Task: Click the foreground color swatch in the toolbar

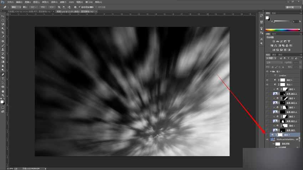Action: pyautogui.click(x=2, y=102)
